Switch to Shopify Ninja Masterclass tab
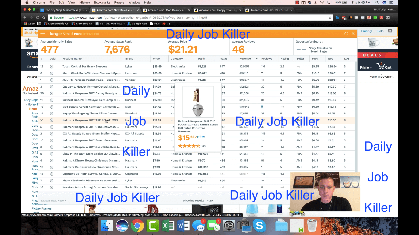Screen dimensions: 419x235 coord(64,10)
